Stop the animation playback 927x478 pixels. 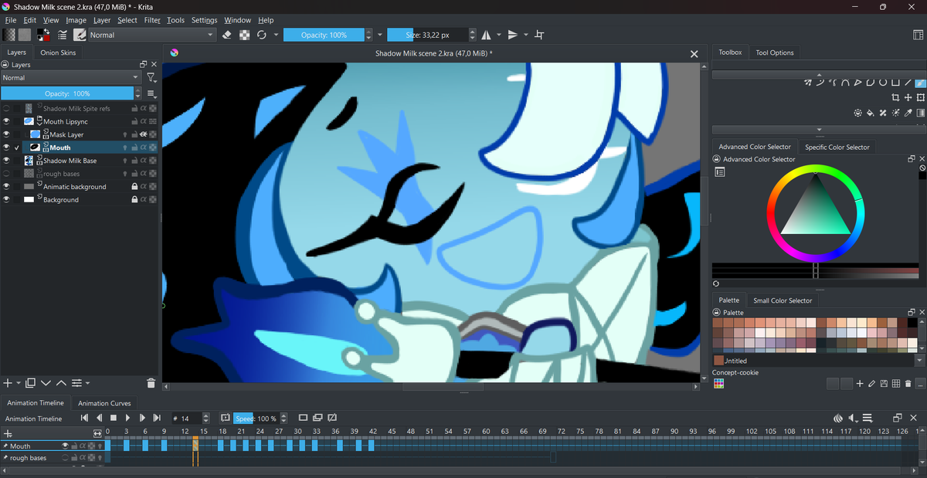113,418
